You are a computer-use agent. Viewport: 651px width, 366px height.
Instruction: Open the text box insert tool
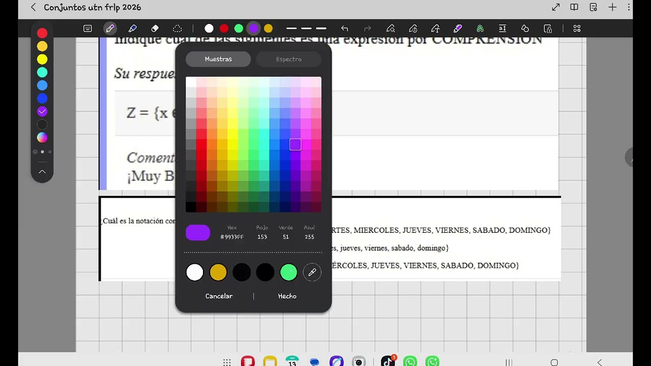[x=502, y=28]
